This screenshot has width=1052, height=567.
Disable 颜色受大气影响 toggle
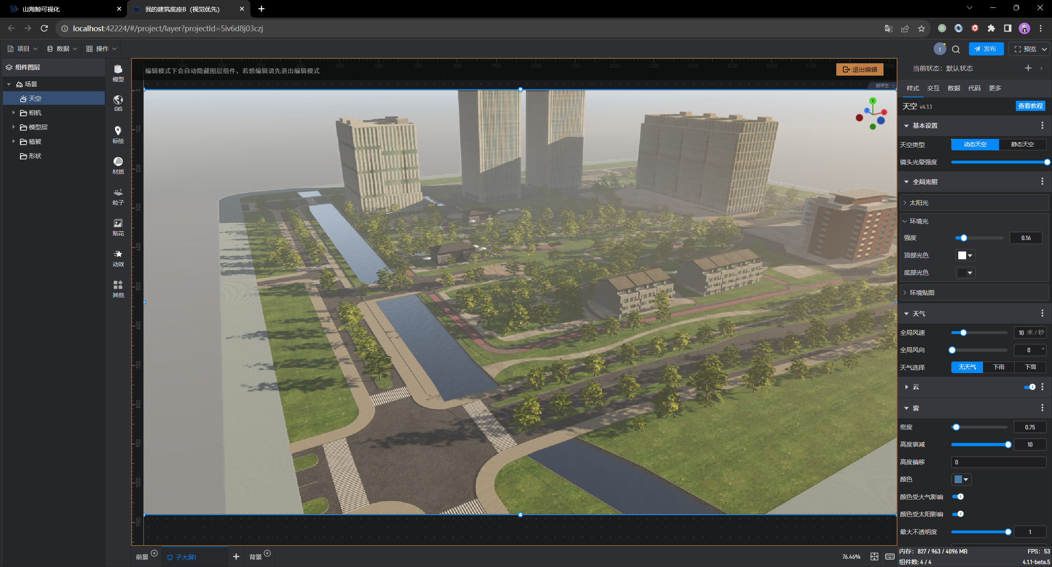tap(958, 497)
